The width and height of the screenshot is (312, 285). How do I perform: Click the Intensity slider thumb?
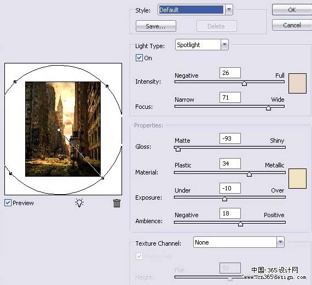coord(244,83)
